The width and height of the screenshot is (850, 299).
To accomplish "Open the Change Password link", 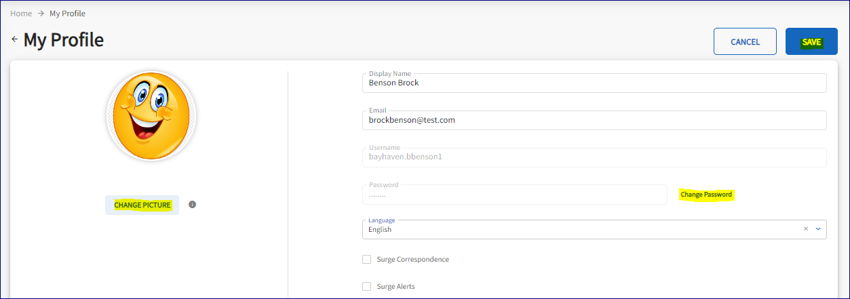I will (706, 195).
